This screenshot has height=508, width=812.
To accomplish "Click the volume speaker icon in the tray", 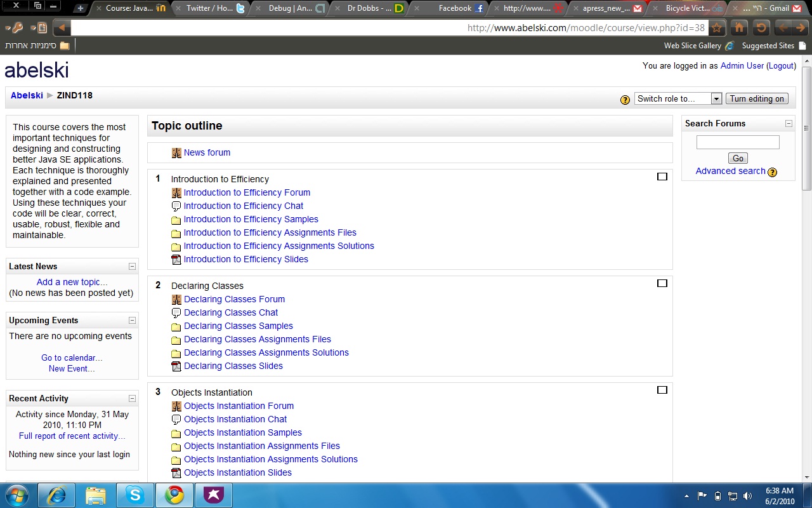I will 747,496.
